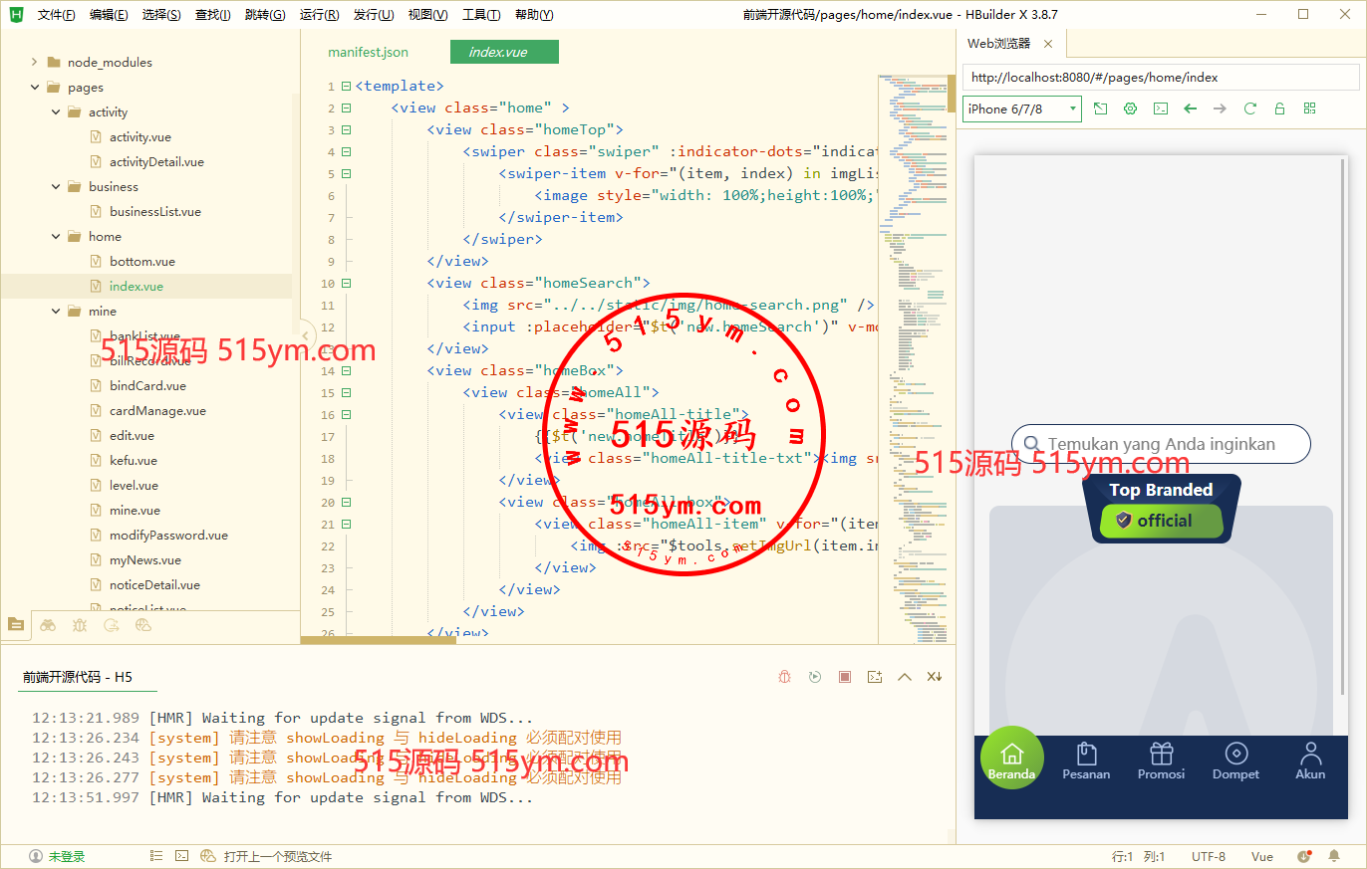Open browser settings gear icon

(x=1130, y=109)
